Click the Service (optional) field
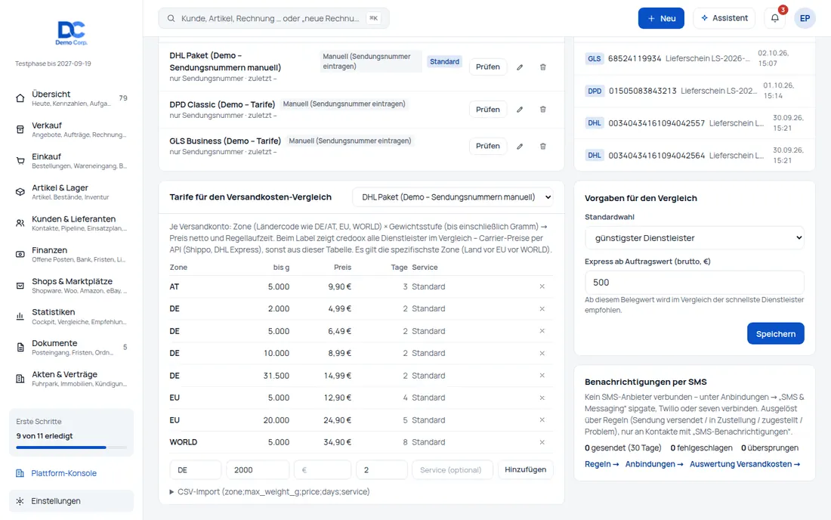 pyautogui.click(x=453, y=469)
